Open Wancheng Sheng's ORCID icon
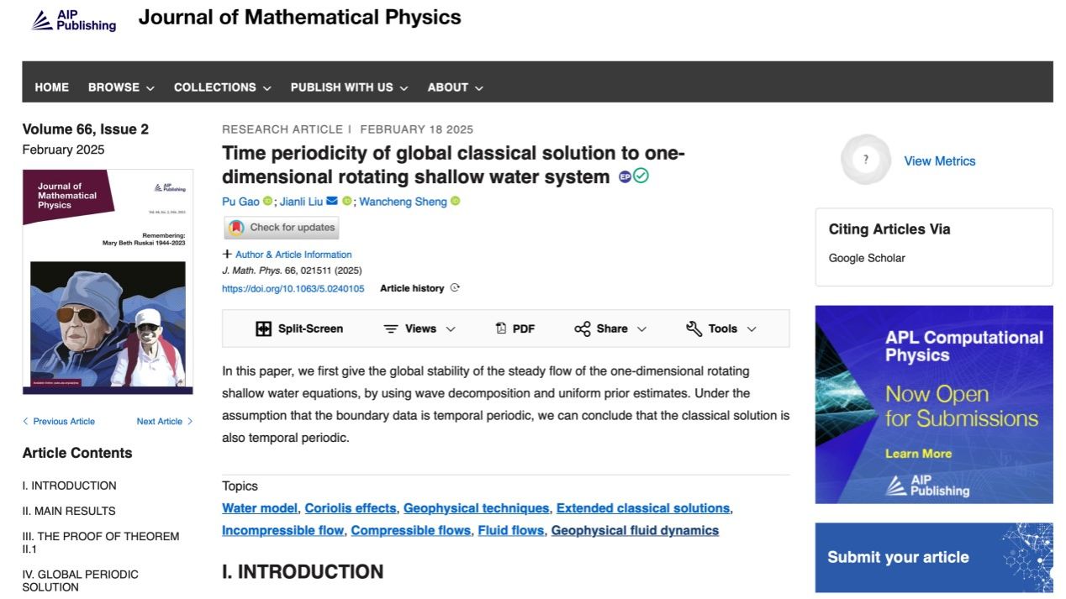Viewport: 1066px width, 599px height. (x=456, y=202)
